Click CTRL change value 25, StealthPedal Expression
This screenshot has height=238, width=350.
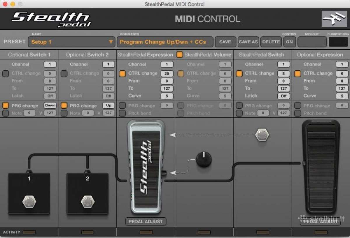click(x=167, y=74)
